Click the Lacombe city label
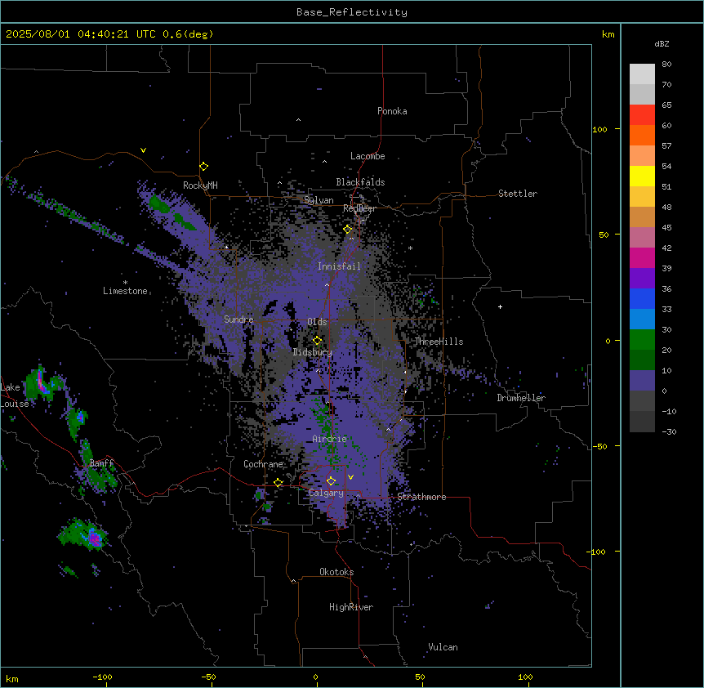The height and width of the screenshot is (688, 704). 368,156
